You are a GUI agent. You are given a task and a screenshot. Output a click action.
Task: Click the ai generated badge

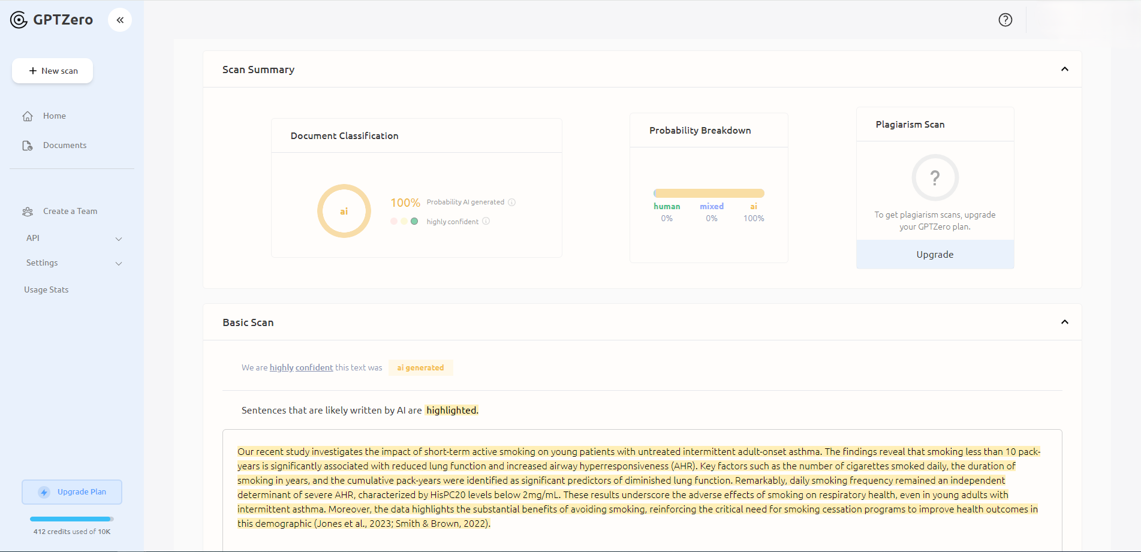[420, 367]
